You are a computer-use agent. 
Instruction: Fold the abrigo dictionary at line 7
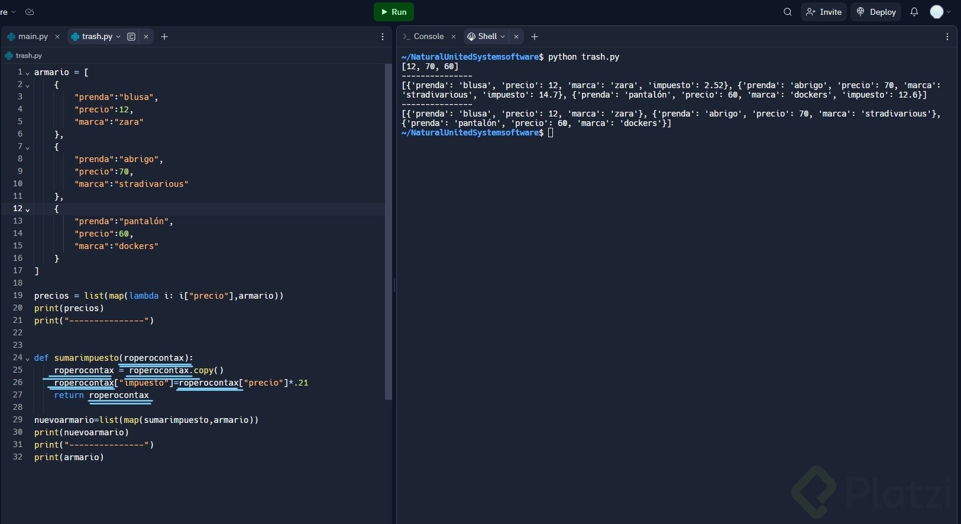click(x=28, y=148)
